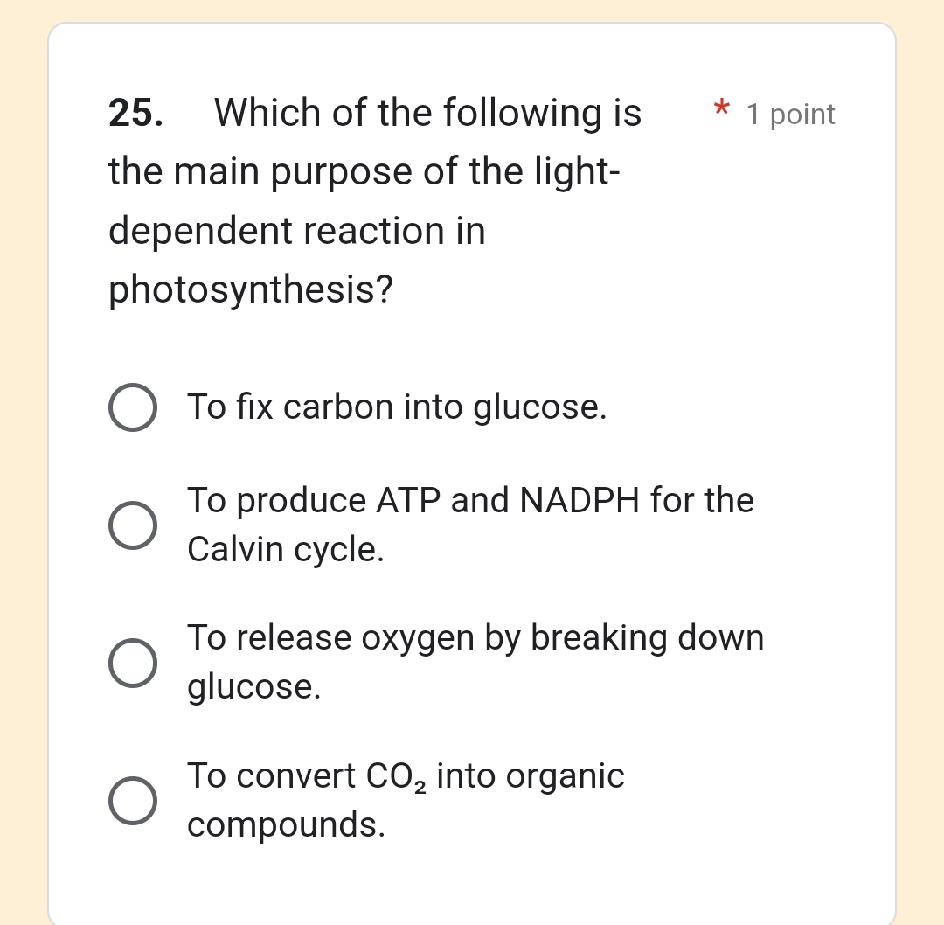Pick the option "To release oxygen by breaking down glucose"
Screen dimensions: 944x925
pyautogui.click(x=133, y=662)
